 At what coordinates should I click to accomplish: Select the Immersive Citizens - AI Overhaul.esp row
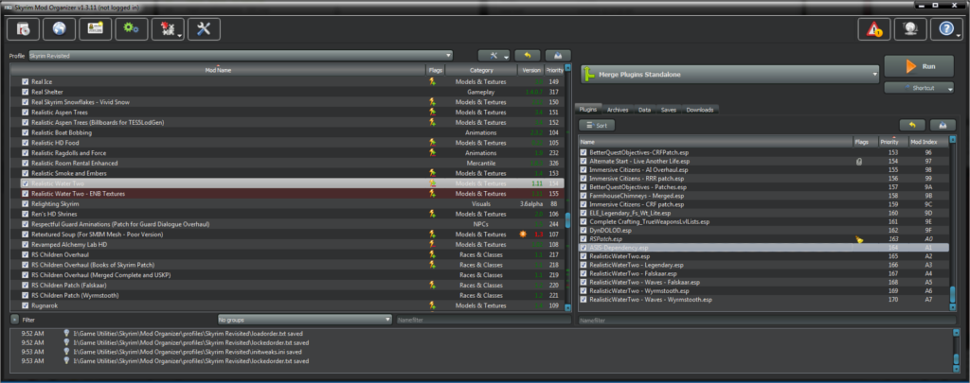coord(763,169)
